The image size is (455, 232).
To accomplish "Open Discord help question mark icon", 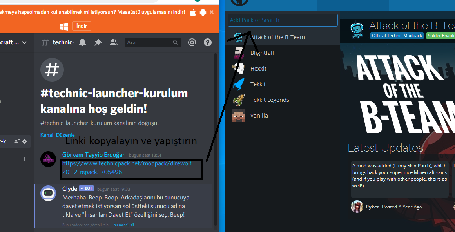I will click(207, 42).
